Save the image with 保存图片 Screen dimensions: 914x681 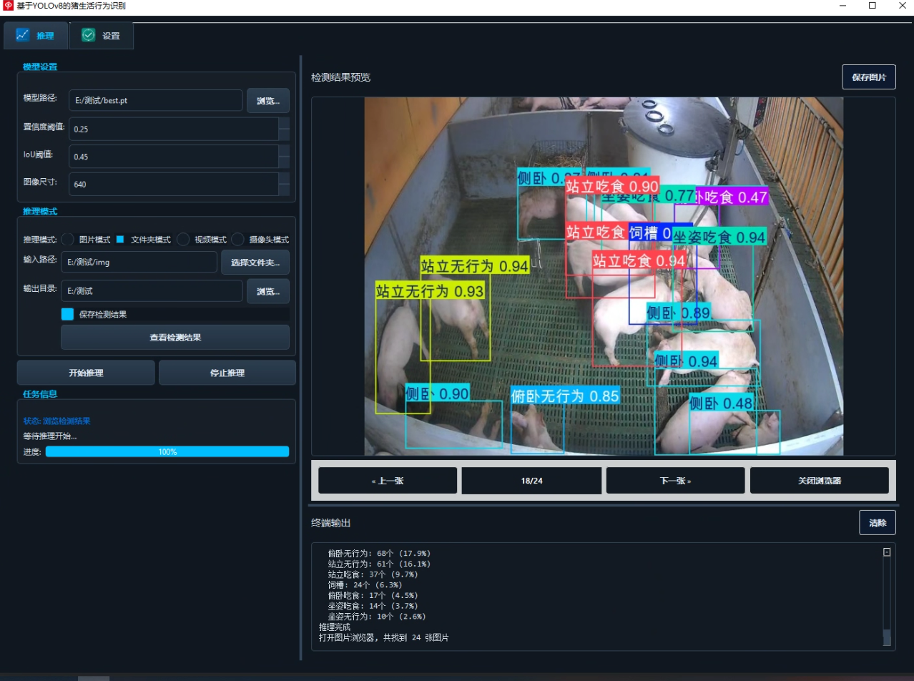[869, 77]
